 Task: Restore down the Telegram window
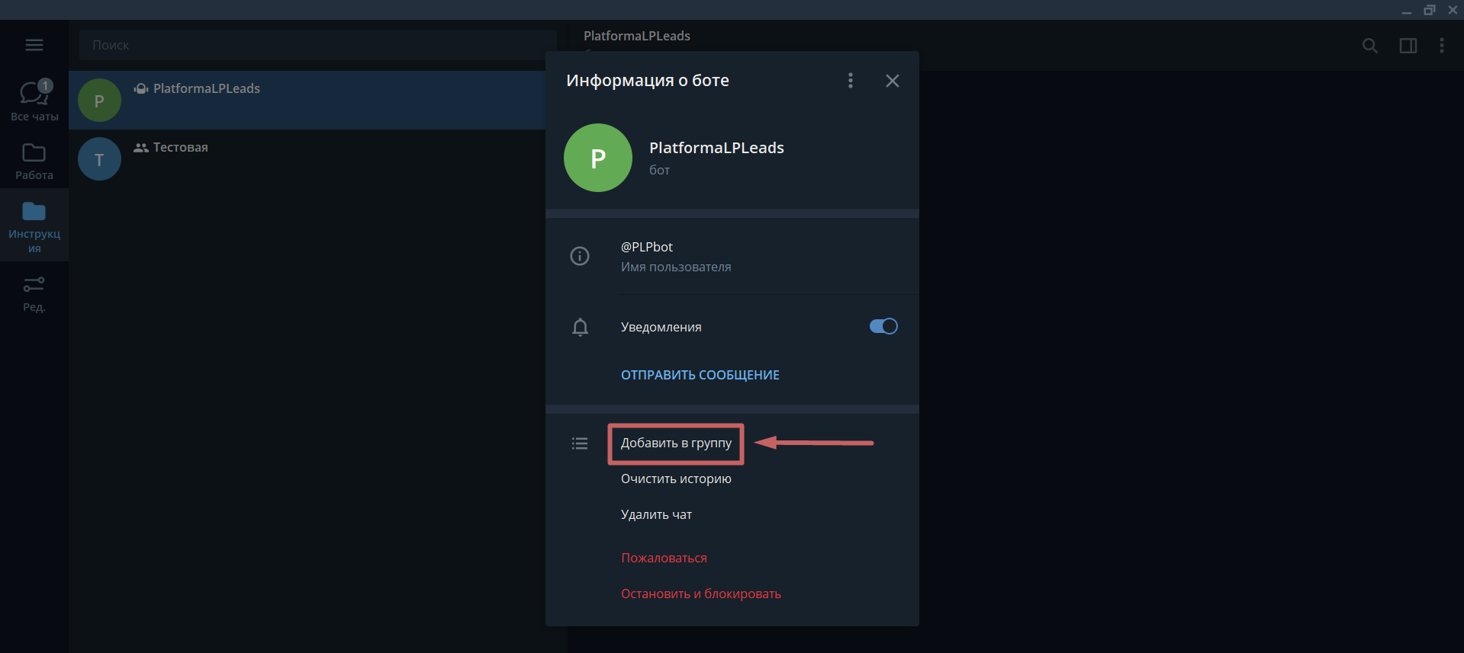click(x=1430, y=10)
